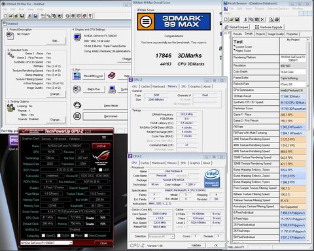Image resolution: width=314 pixels, height=251 pixels.
Task: Click the Demo Mode button
Action: coord(105,105)
